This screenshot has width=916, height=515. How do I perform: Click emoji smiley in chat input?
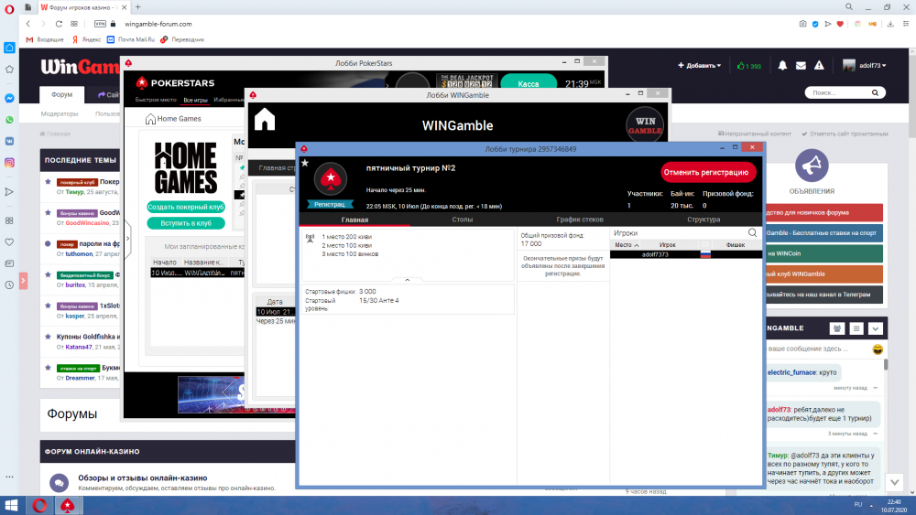878,350
